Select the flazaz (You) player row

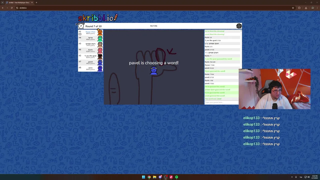tap(90, 32)
